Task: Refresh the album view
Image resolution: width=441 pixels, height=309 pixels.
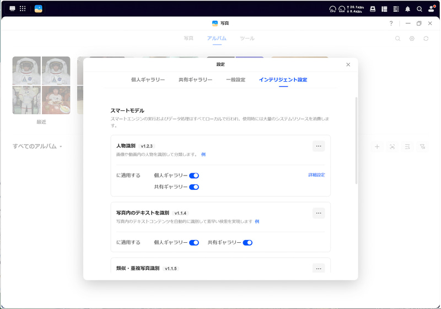Action: pyautogui.click(x=426, y=39)
